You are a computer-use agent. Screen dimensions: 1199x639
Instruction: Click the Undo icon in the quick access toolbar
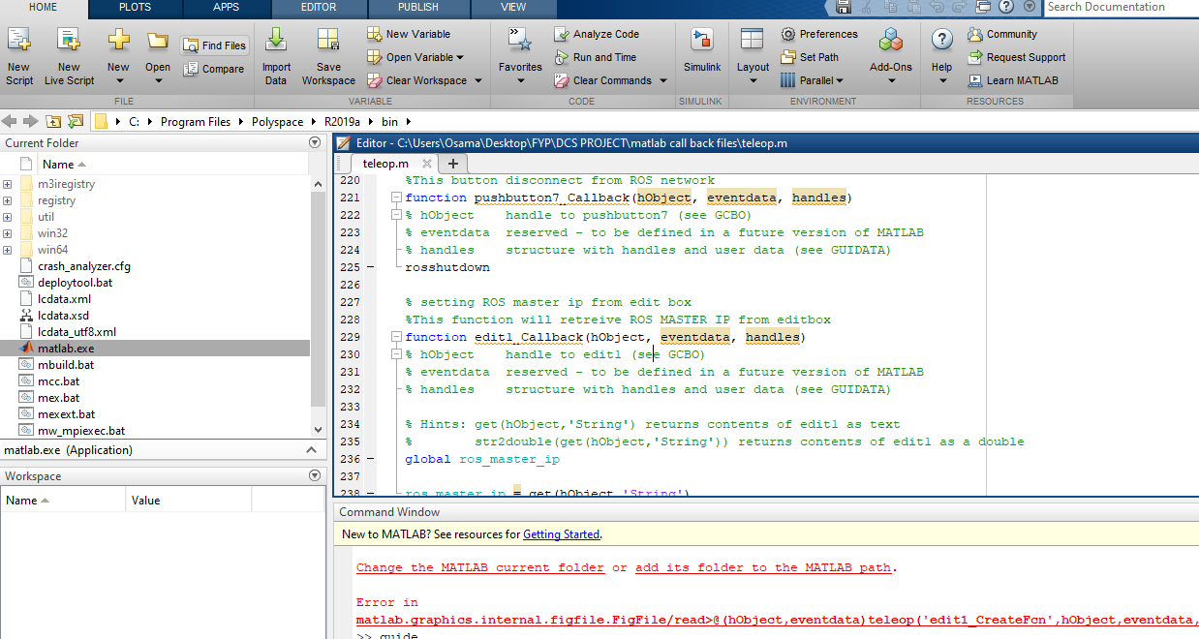coord(936,7)
